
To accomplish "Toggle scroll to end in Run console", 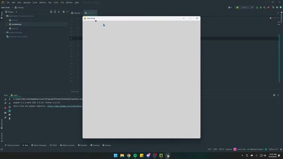I will click(10, 111).
